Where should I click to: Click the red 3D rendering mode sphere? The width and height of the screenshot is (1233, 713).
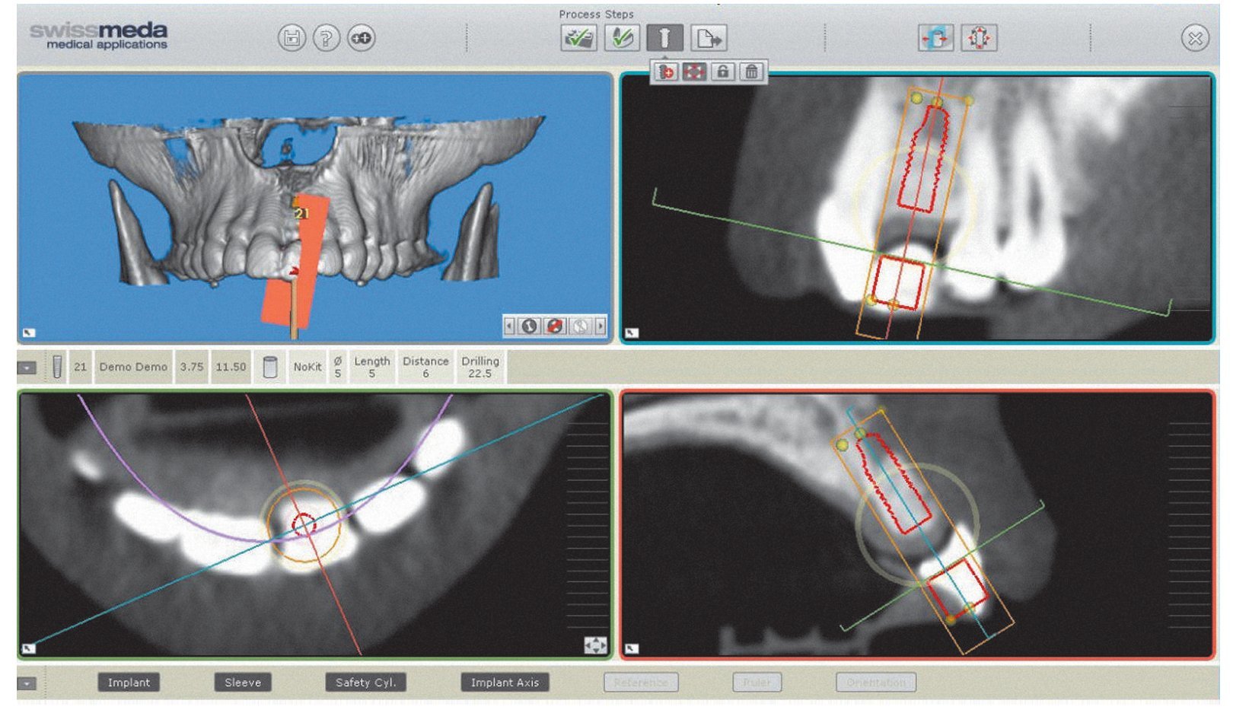[x=555, y=326]
